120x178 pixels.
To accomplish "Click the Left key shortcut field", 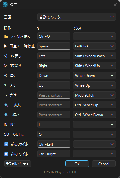I will pos(54,56).
